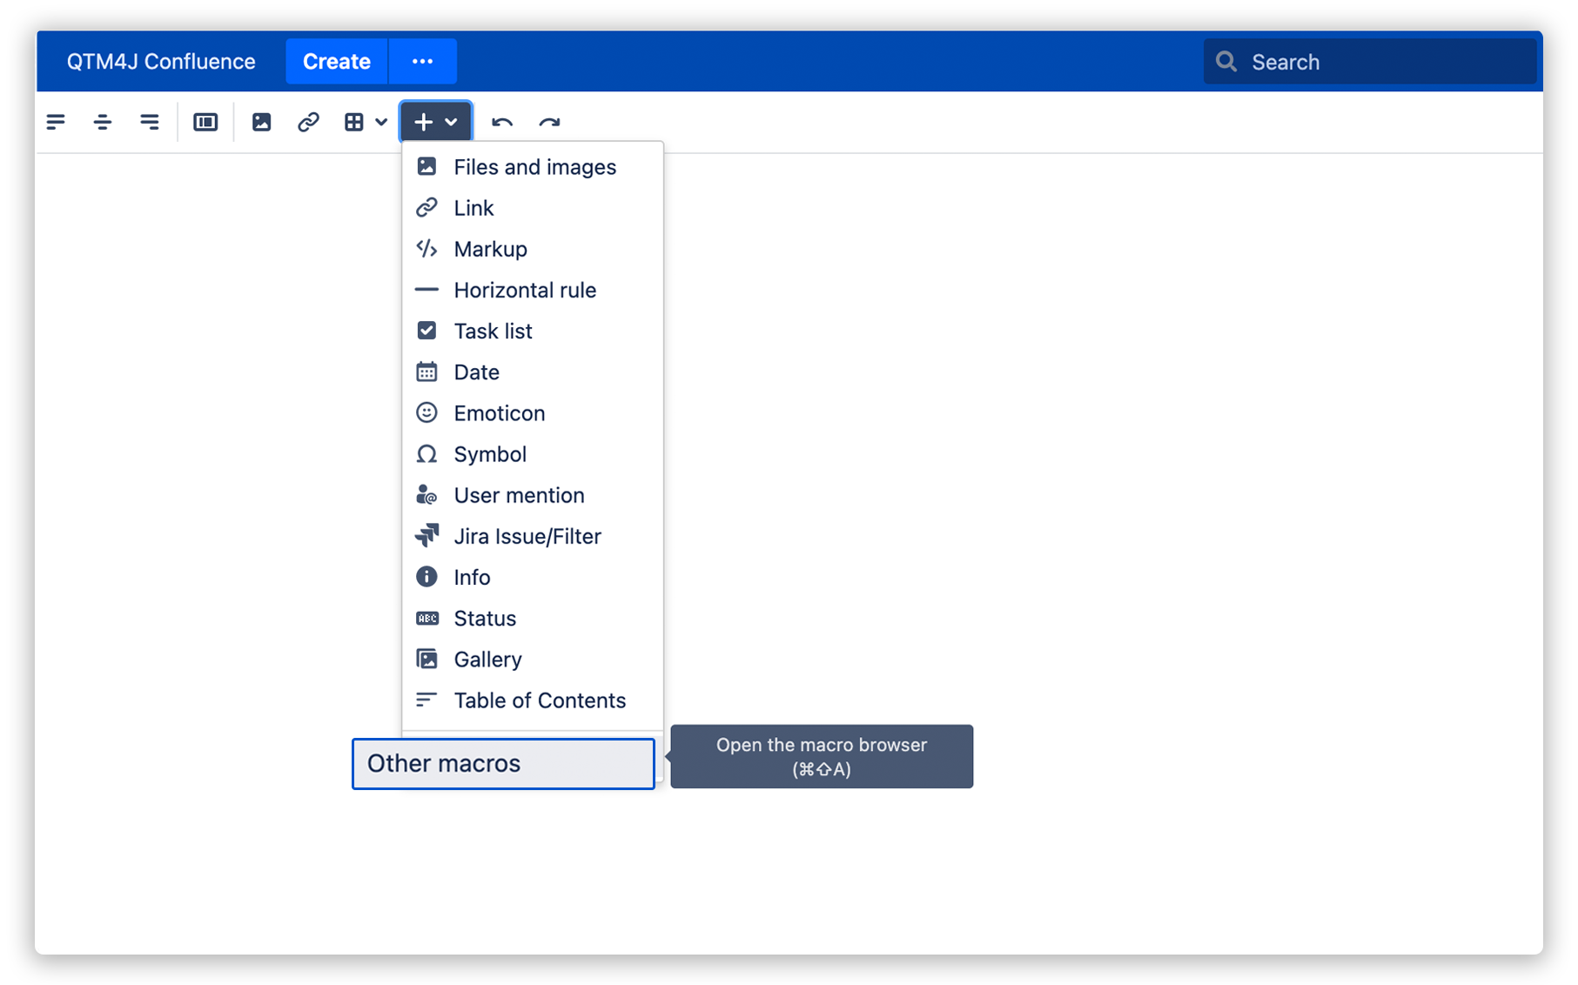
Task: Click the calendar icon beside Date
Action: point(426,372)
